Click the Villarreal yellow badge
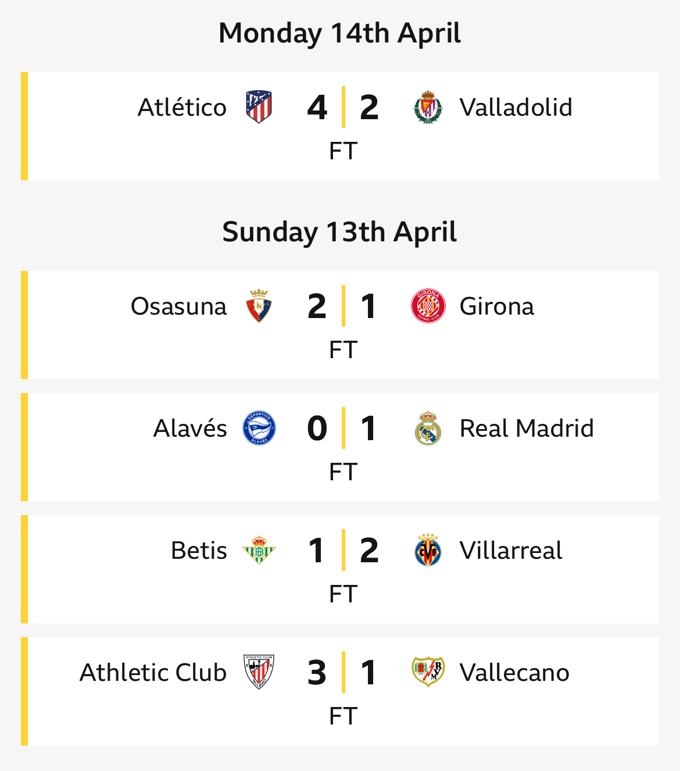The image size is (680, 771). click(428, 550)
